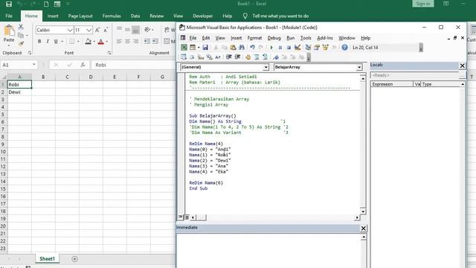Viewport: 476px width, 268px height.
Task: Click the Find binoculars icon in VBA toolbar
Action: (x=242, y=48)
